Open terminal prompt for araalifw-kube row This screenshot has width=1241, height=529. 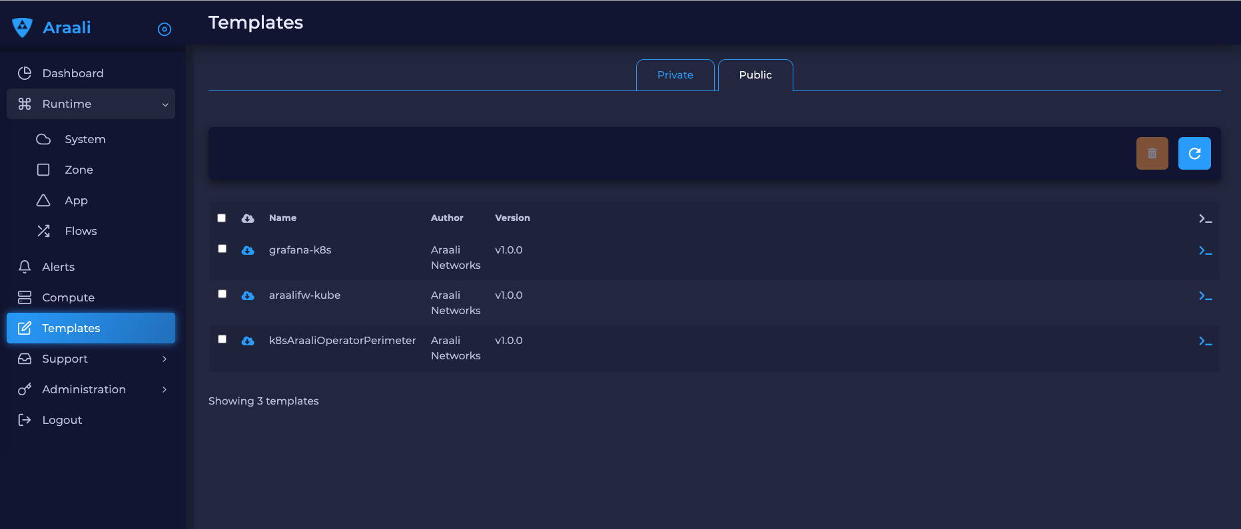pos(1205,296)
